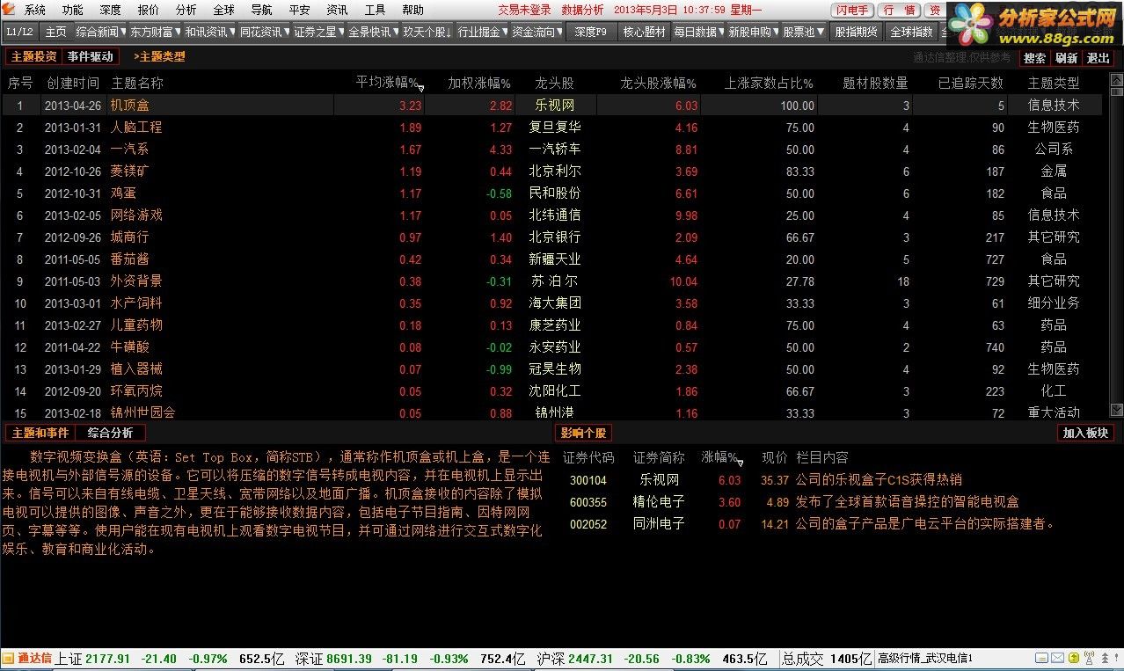This screenshot has height=671, width=1124.
Task: Click stock code 002052 in the list
Action: point(588,524)
